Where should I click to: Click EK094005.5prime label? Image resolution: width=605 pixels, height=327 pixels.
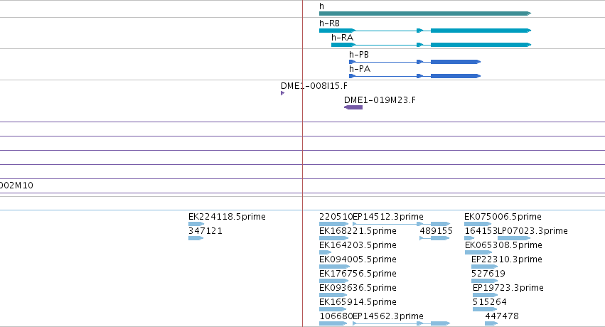point(358,259)
